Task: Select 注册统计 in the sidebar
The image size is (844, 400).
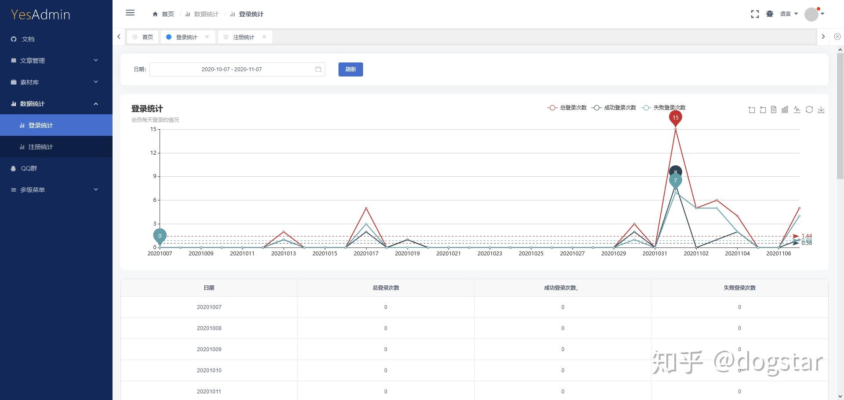Action: pos(56,147)
